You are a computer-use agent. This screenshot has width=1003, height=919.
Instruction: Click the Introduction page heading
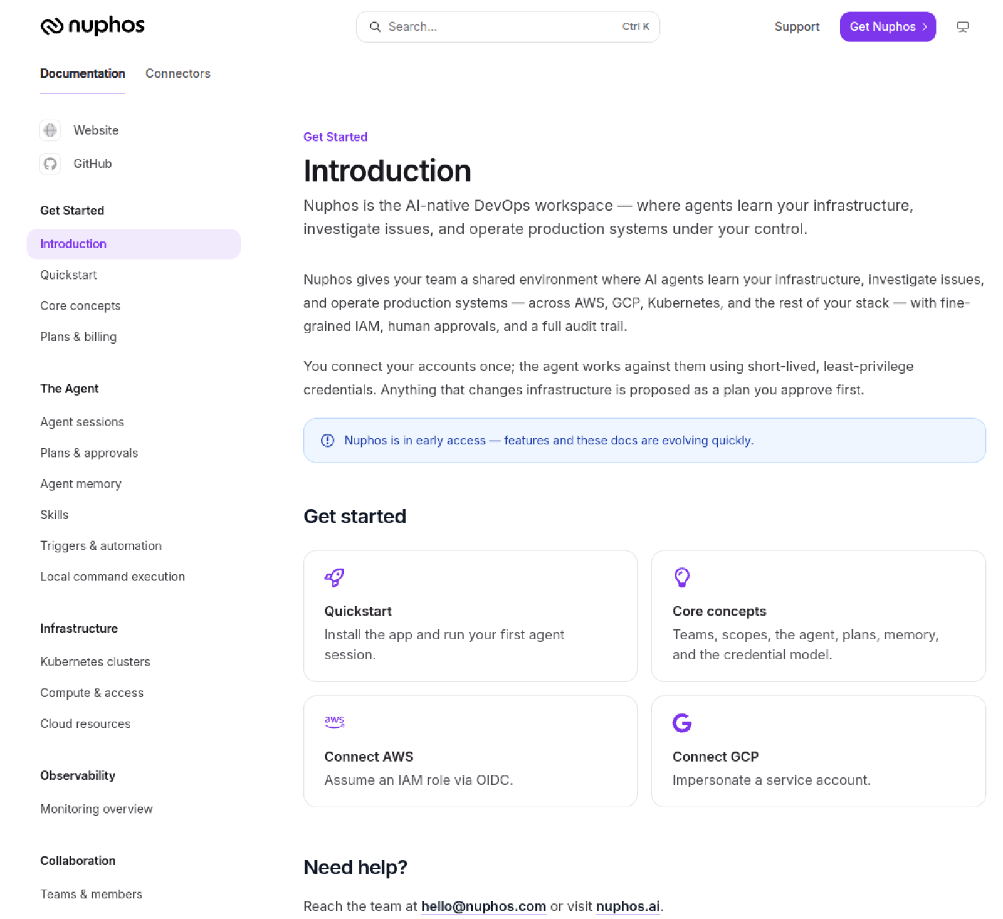point(387,171)
